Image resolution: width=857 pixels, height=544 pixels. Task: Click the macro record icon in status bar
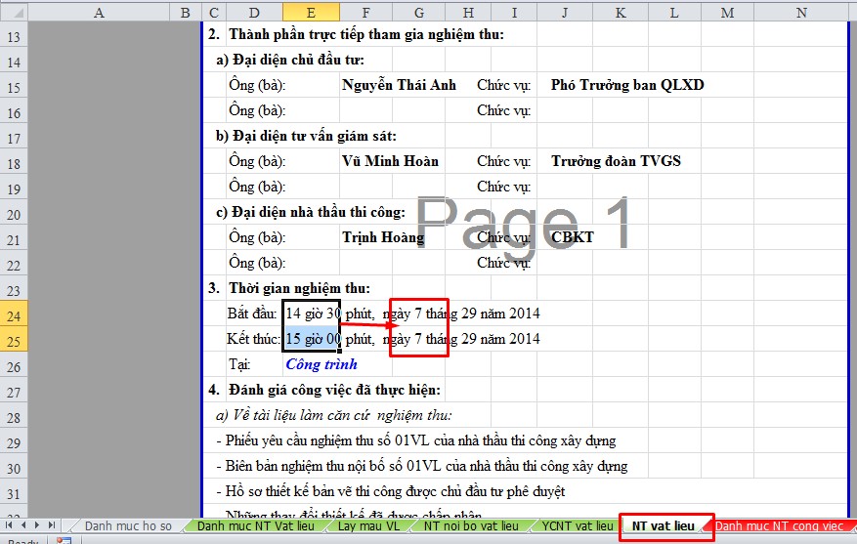(64, 540)
